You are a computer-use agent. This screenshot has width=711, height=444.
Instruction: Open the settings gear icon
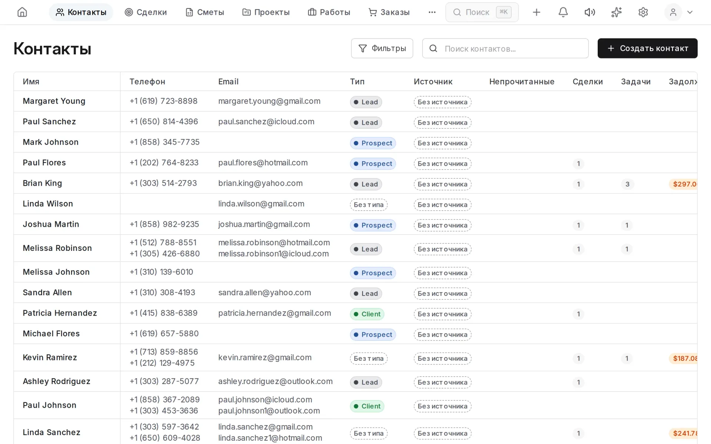643,12
